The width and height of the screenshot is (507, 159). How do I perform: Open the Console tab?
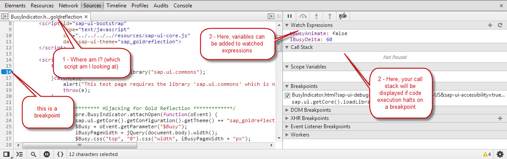(183, 6)
